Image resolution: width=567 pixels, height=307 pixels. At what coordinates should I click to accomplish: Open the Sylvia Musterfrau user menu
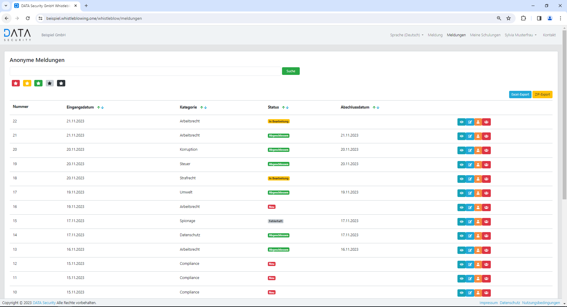[x=520, y=35]
